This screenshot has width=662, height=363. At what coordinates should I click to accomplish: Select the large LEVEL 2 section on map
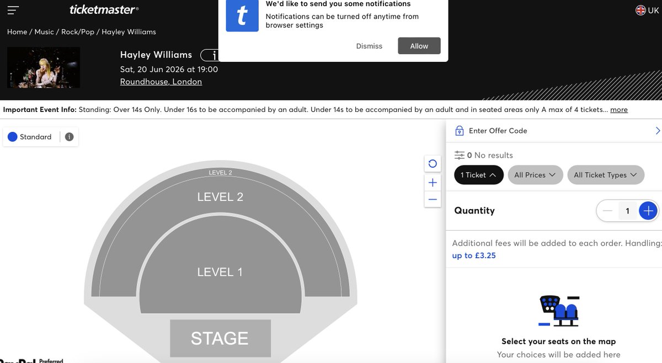tap(220, 197)
